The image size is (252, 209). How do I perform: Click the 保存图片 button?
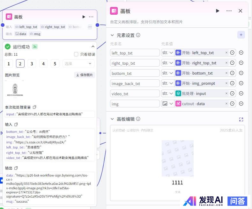click(85, 75)
